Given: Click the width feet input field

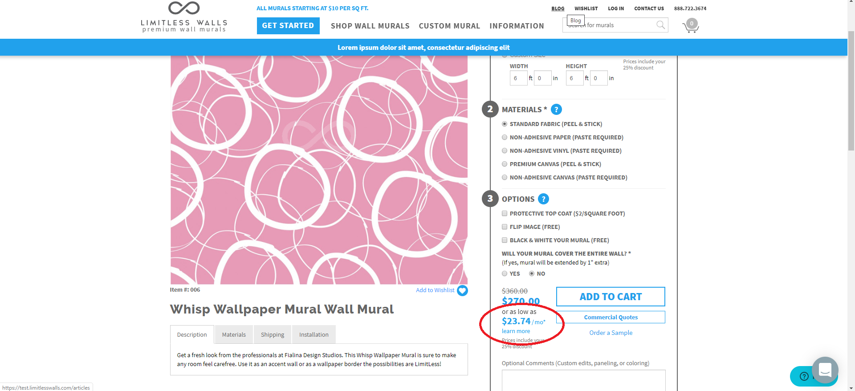Looking at the screenshot, I should tap(518, 78).
